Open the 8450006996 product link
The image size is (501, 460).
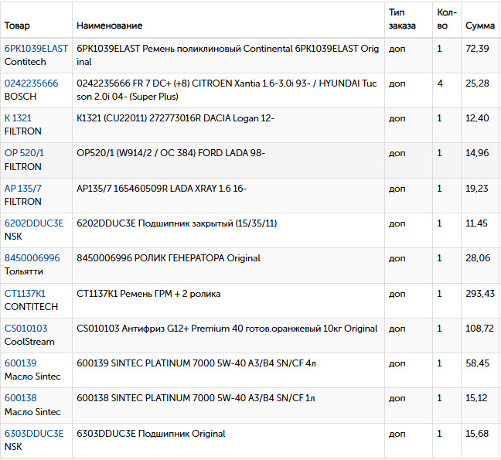click(x=32, y=258)
